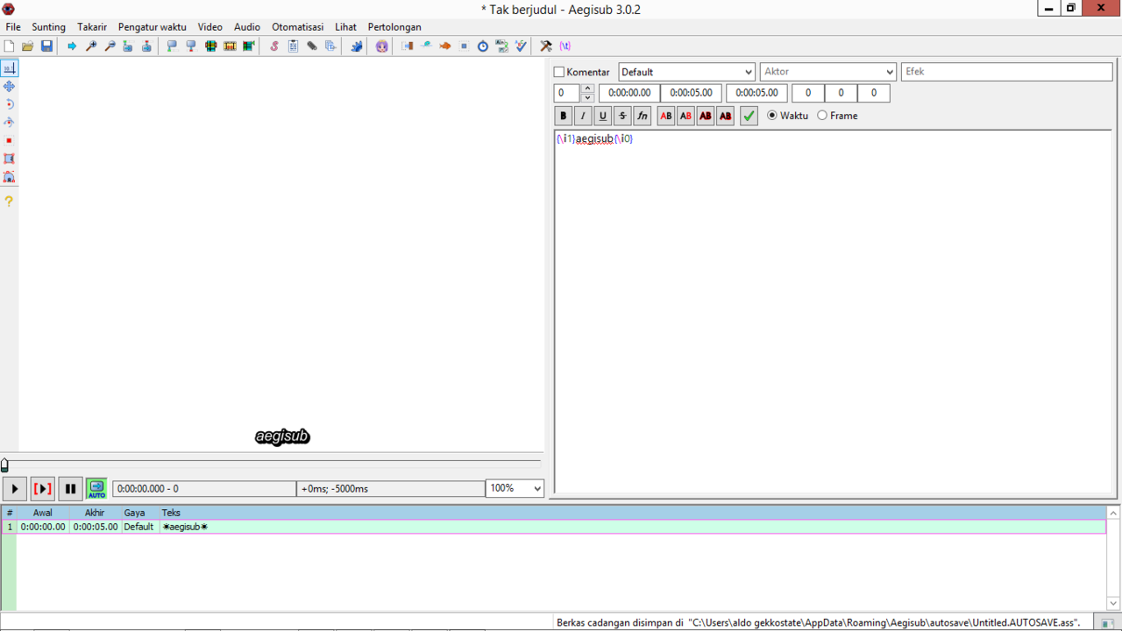1122x631 pixels.
Task: Open the Audio menu
Action: point(247,27)
